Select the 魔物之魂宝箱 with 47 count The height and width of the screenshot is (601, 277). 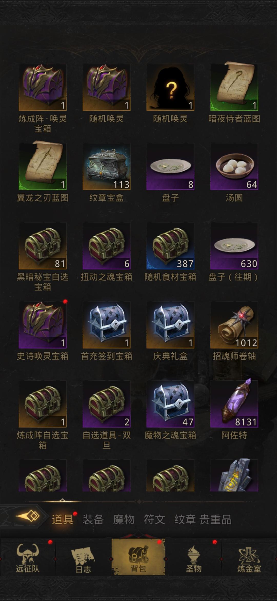pyautogui.click(x=170, y=404)
